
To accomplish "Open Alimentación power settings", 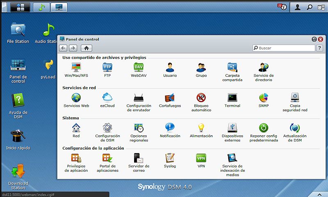I will pos(201,130).
